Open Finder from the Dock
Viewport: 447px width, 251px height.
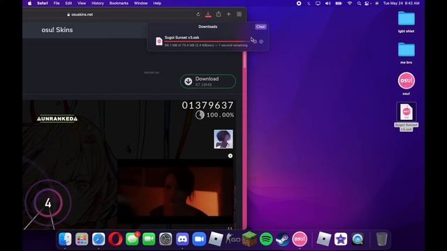tap(65, 239)
